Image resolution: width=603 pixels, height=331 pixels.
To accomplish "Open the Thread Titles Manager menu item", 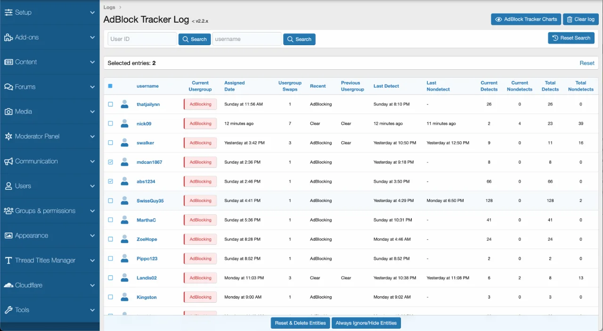I will click(45, 260).
